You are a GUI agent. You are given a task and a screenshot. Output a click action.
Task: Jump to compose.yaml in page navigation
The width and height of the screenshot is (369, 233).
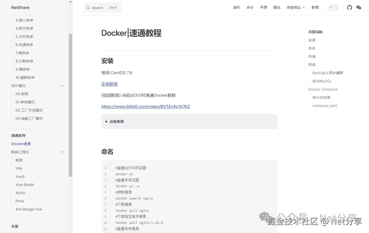point(325,106)
